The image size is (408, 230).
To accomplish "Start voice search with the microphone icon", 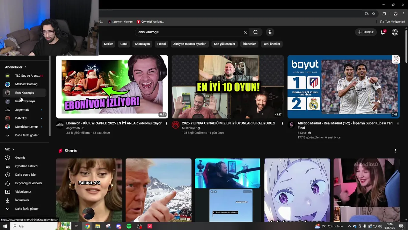I will (x=270, y=32).
